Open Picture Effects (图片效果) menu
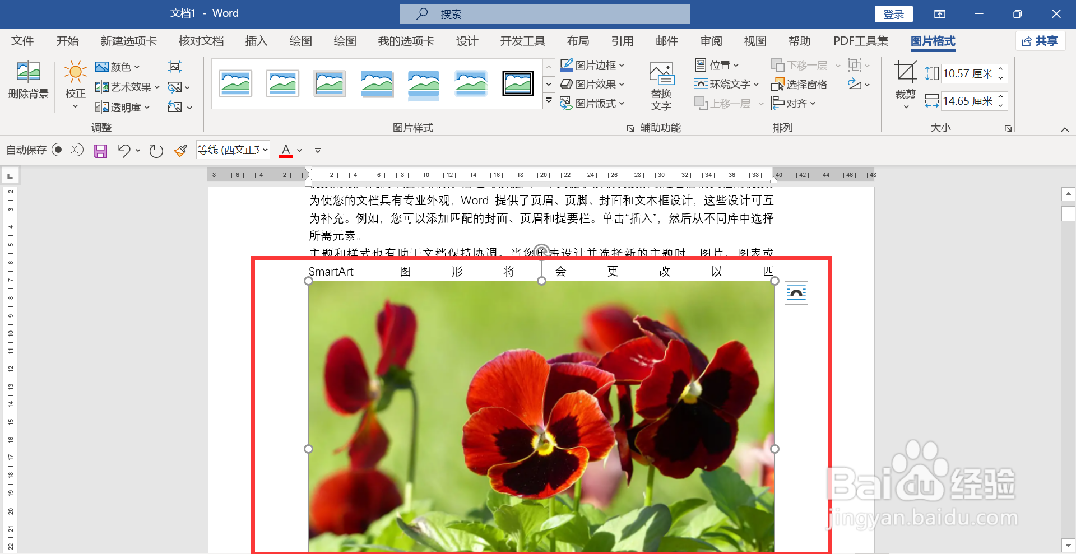 592,84
